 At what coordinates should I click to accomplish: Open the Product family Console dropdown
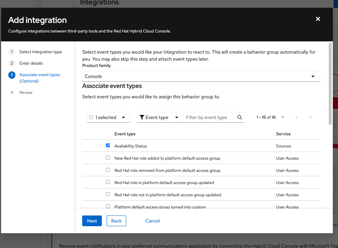click(201, 77)
